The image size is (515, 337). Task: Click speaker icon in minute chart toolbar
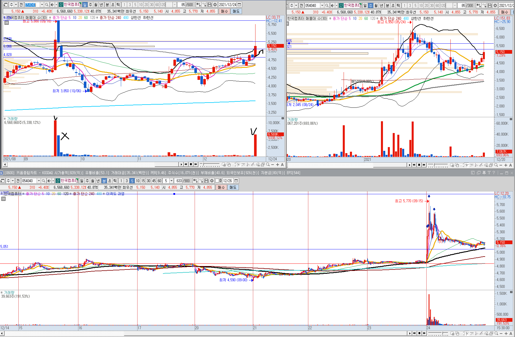pos(49,181)
